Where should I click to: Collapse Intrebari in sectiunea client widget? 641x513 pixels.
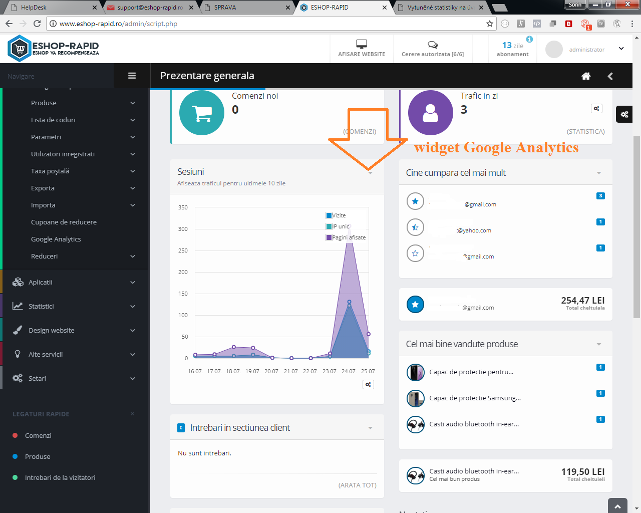371,428
